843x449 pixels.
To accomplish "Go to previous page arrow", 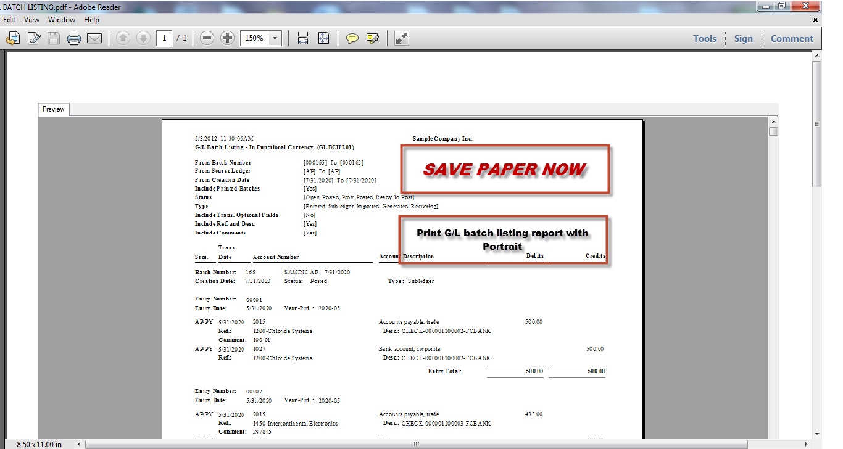I will coord(123,38).
